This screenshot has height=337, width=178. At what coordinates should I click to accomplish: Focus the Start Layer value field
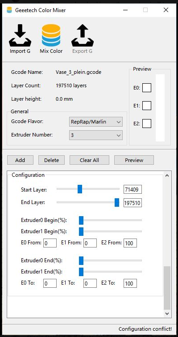[132, 189]
